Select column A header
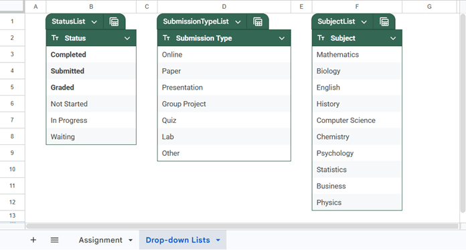 35,7
